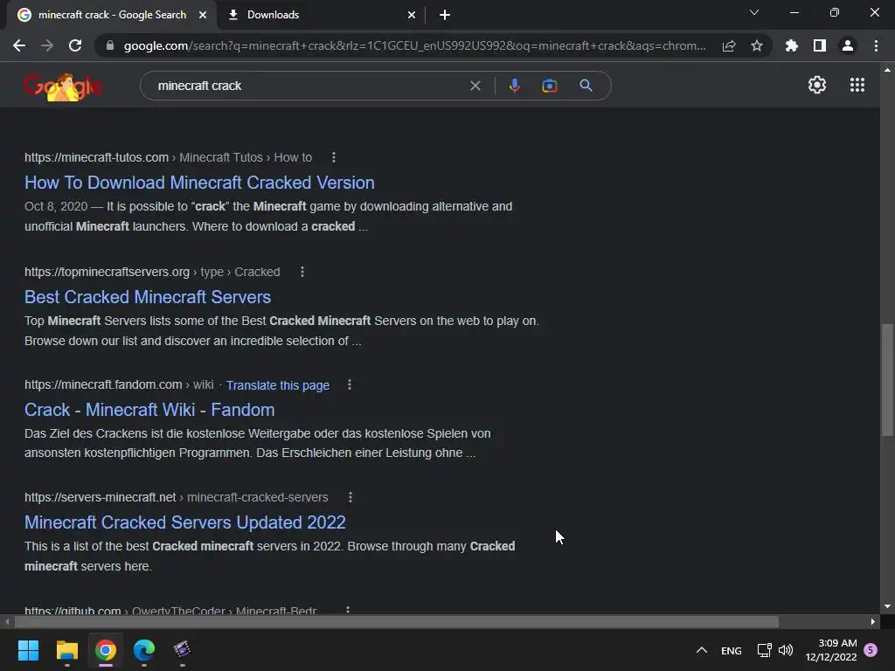Open the Windows Start menu

pyautogui.click(x=28, y=650)
